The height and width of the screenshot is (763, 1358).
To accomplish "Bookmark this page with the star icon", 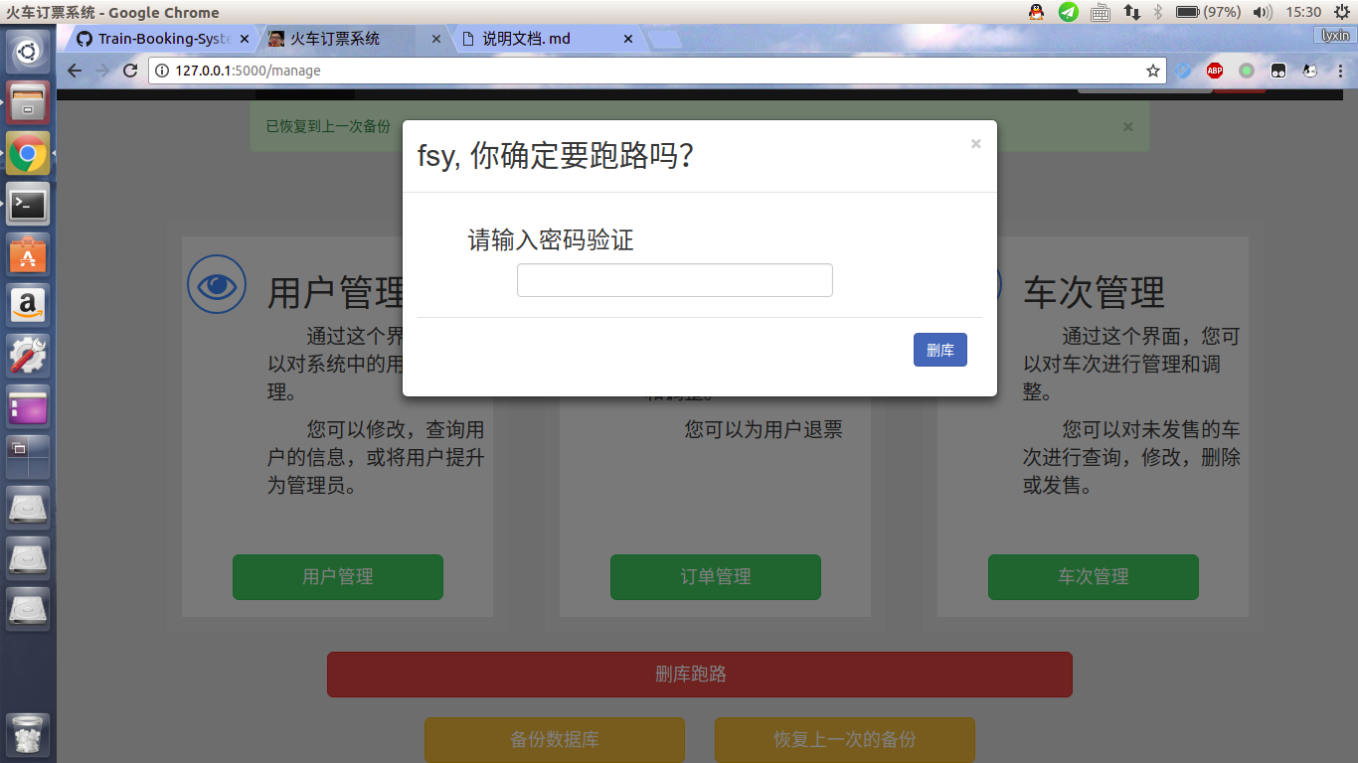I will pos(1152,71).
